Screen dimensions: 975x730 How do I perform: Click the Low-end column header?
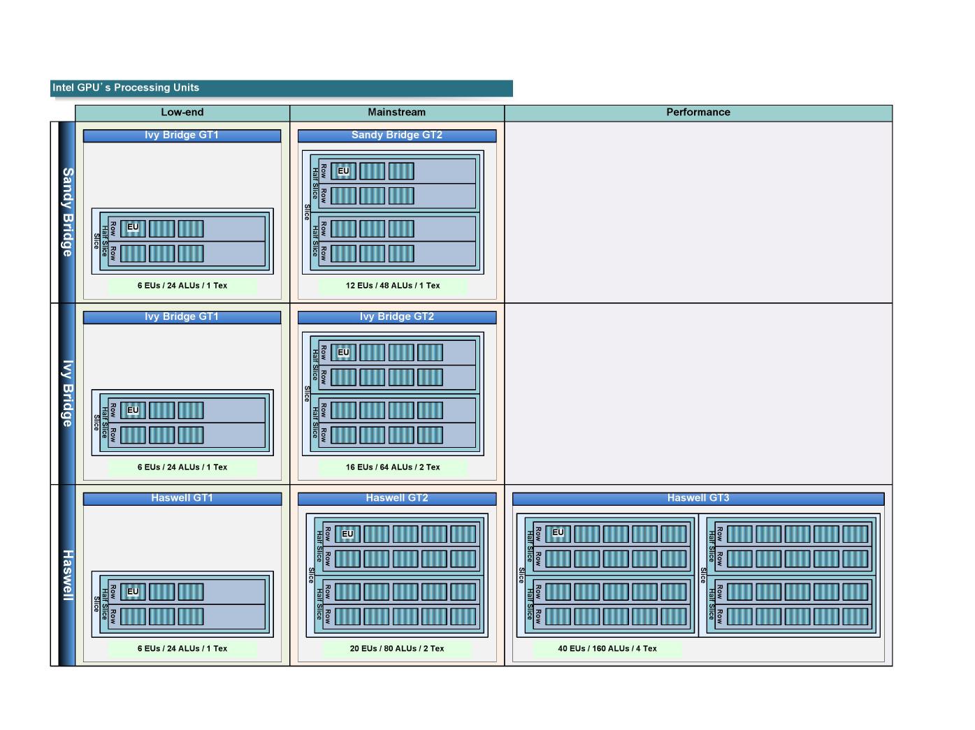(x=182, y=112)
